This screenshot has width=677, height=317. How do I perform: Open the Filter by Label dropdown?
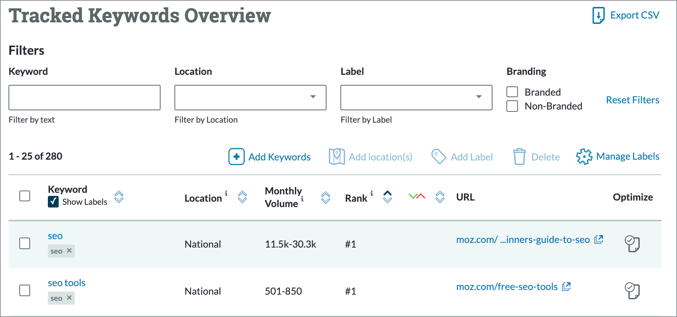416,98
